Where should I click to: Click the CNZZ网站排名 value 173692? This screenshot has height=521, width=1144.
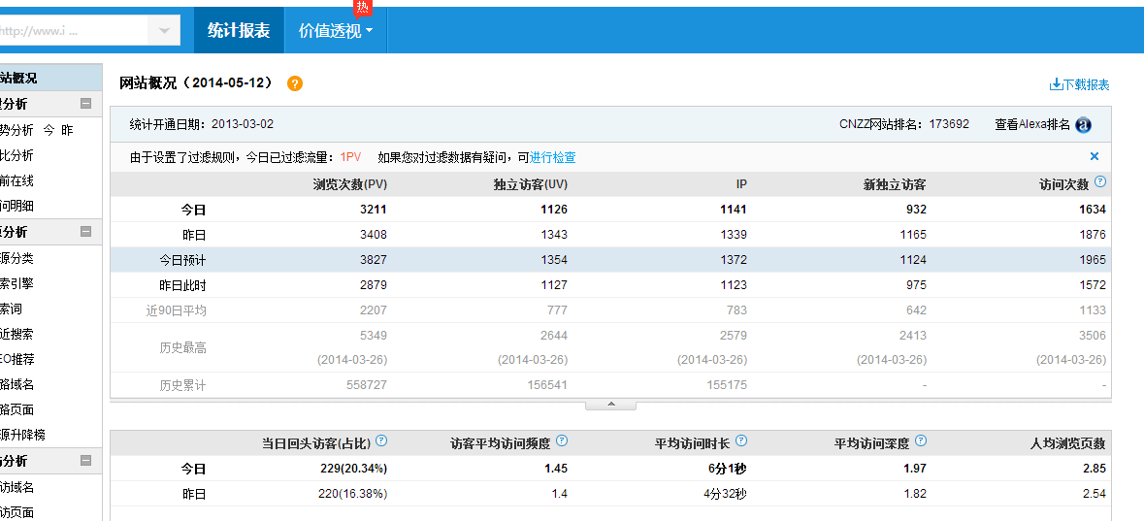tap(949, 124)
